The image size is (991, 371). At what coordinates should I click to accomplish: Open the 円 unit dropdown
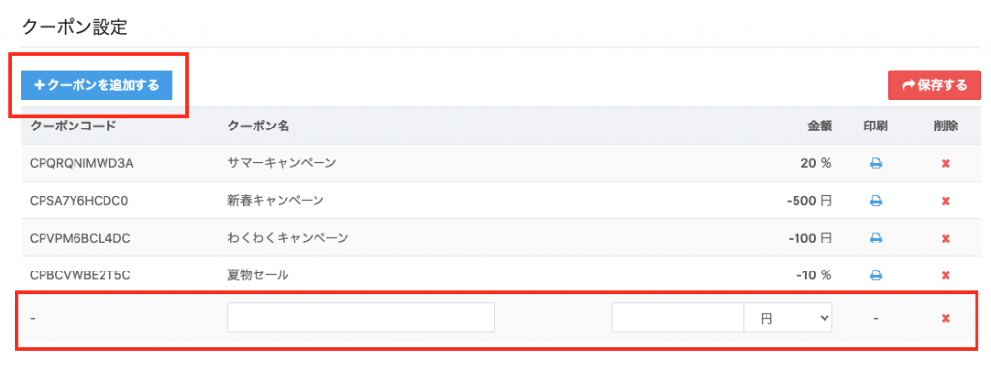(x=788, y=318)
